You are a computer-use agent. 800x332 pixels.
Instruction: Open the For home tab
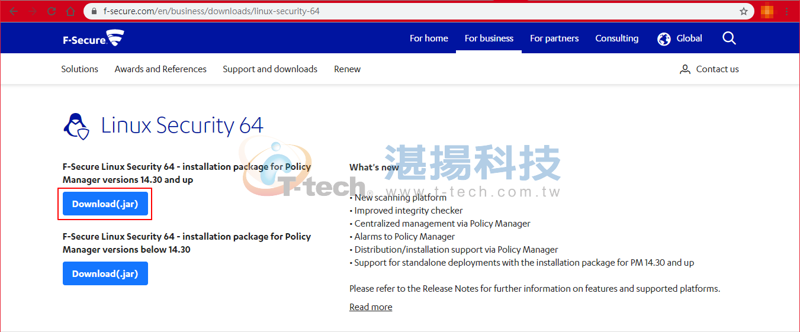[x=429, y=38]
